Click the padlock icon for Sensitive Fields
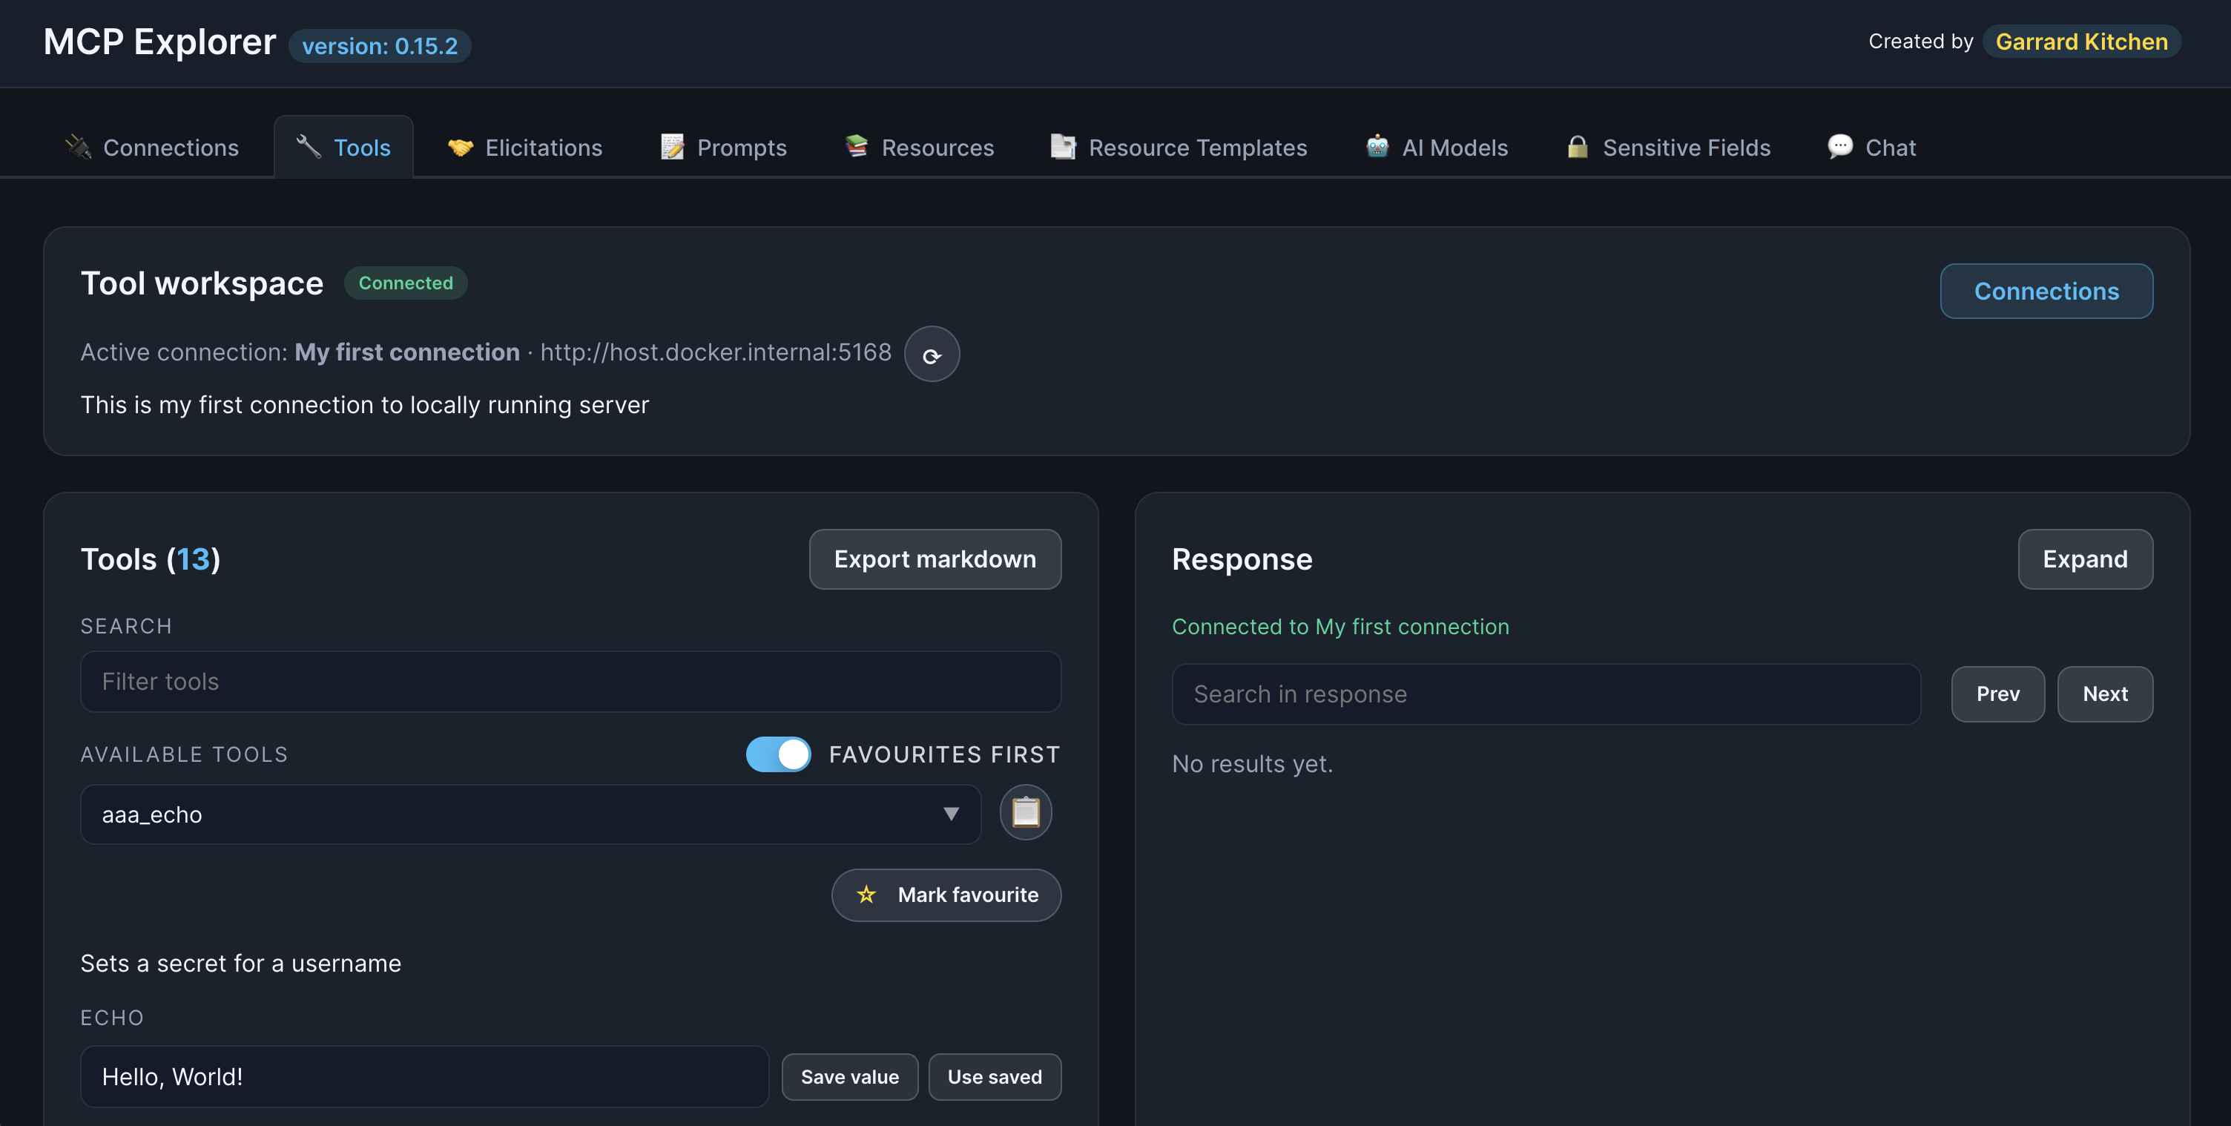This screenshot has width=2231, height=1126. [x=1577, y=146]
